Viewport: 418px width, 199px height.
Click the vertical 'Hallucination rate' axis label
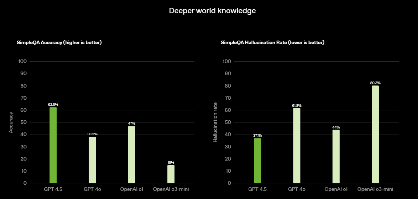pyautogui.click(x=215, y=122)
